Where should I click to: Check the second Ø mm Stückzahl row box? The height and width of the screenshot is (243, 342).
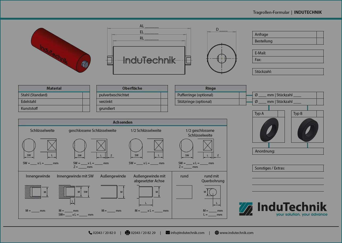click(320, 102)
